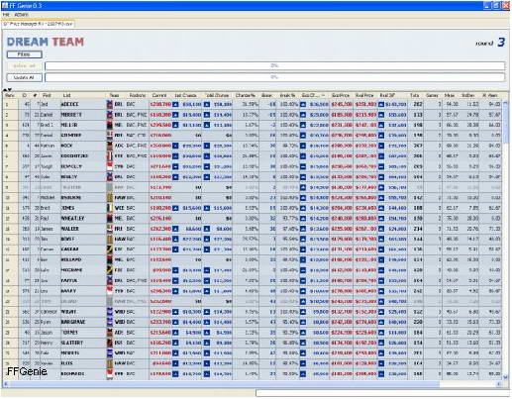The width and height of the screenshot is (512, 399).
Task: Click the Brisbane jersey icon in ADCOCK row
Action: [x=110, y=104]
